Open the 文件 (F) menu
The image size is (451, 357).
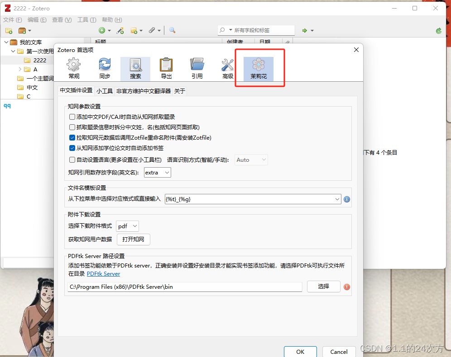(x=12, y=20)
